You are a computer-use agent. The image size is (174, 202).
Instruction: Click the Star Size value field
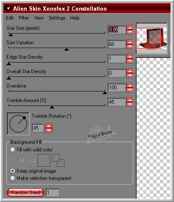coord(117,30)
